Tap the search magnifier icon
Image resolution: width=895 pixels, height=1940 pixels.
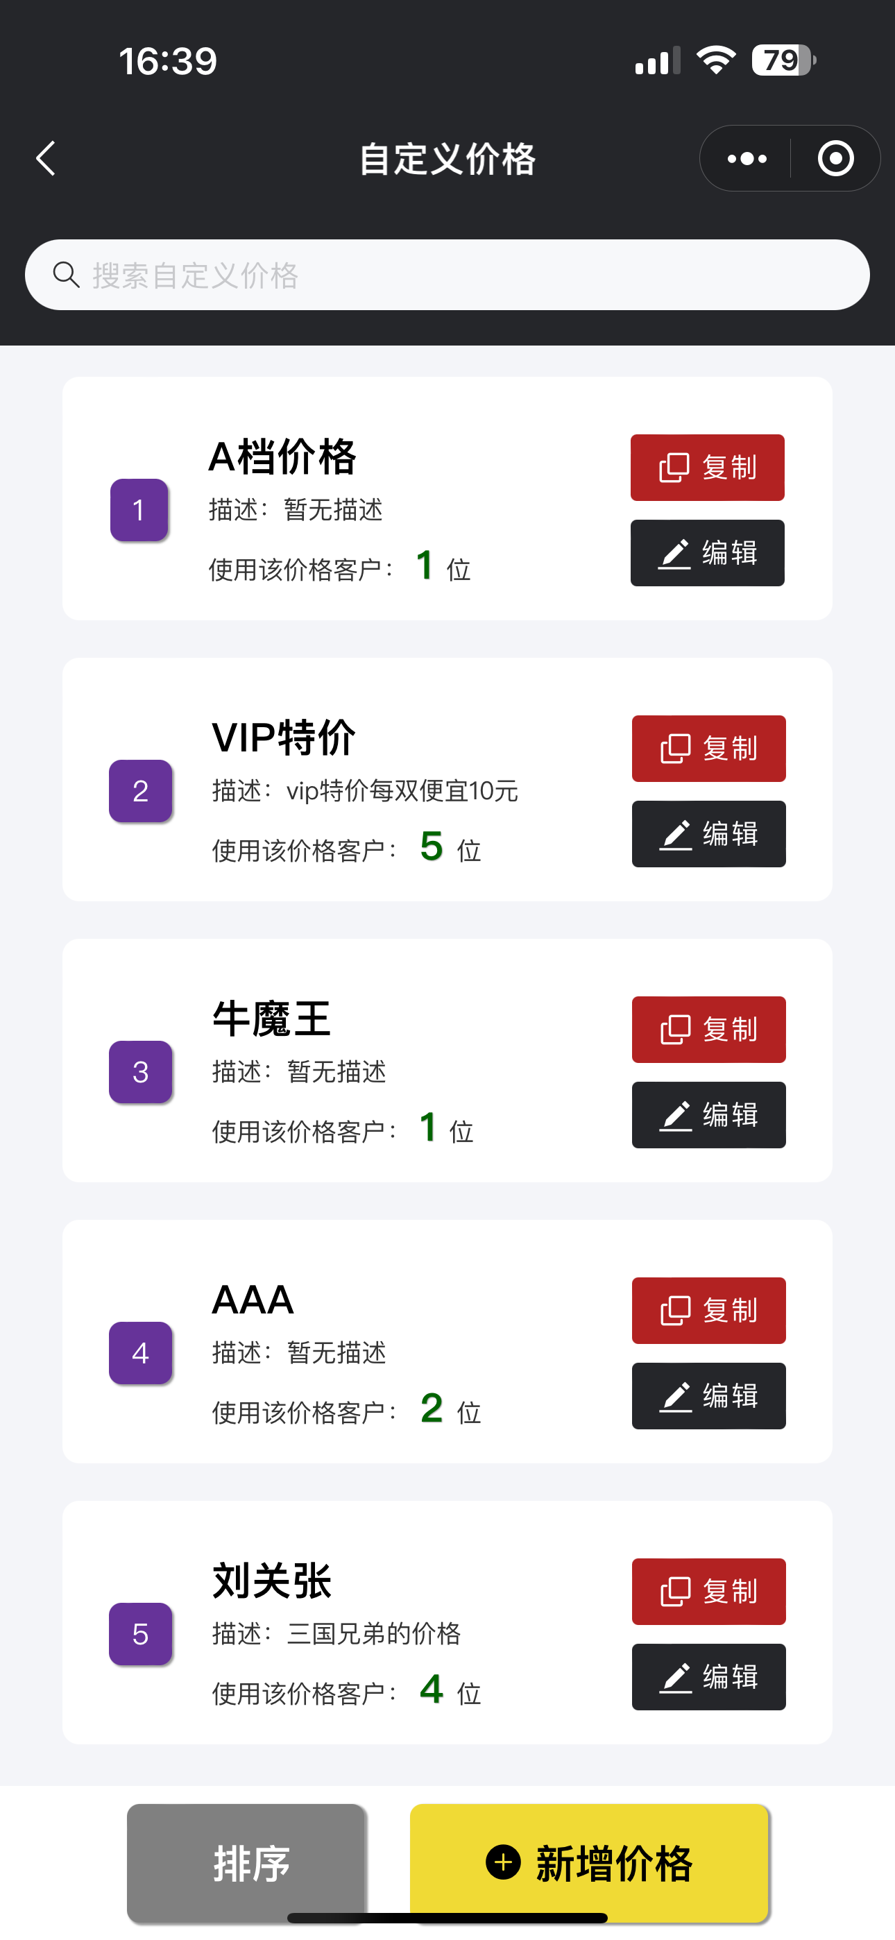[x=67, y=275]
